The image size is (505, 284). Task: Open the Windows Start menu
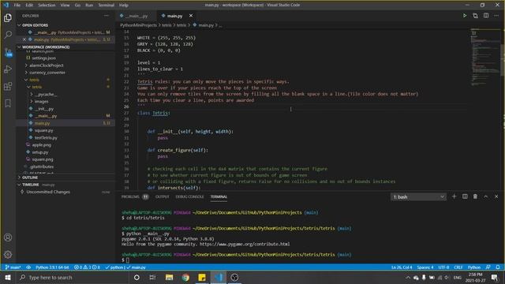pyautogui.click(x=8, y=277)
